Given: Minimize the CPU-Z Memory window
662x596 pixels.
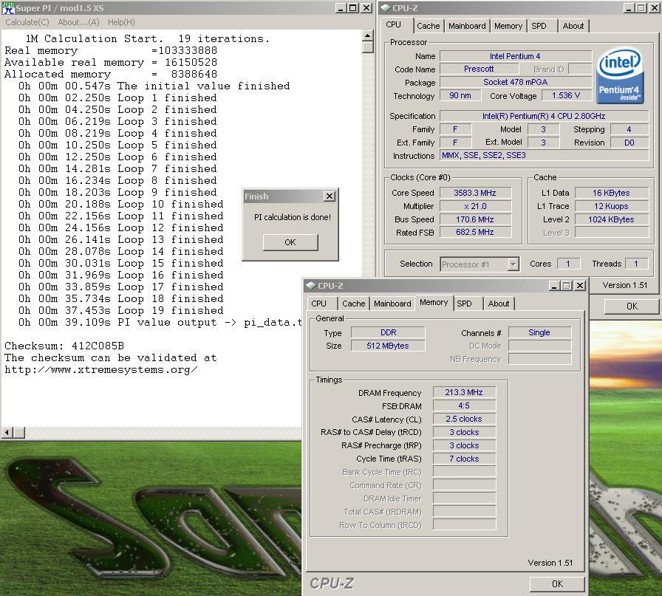Looking at the screenshot, I should (555, 286).
